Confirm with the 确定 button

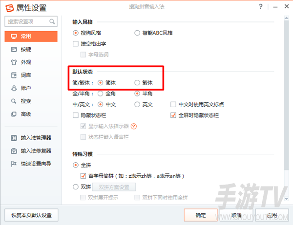[x=201, y=215]
